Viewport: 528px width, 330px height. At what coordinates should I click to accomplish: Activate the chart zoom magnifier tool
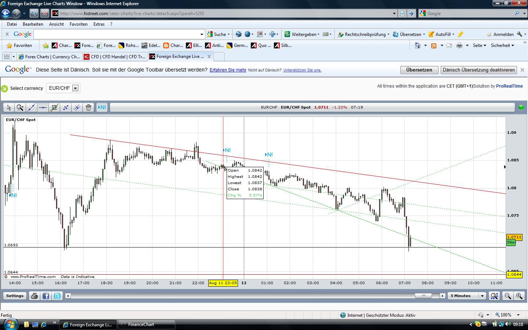[x=20, y=107]
